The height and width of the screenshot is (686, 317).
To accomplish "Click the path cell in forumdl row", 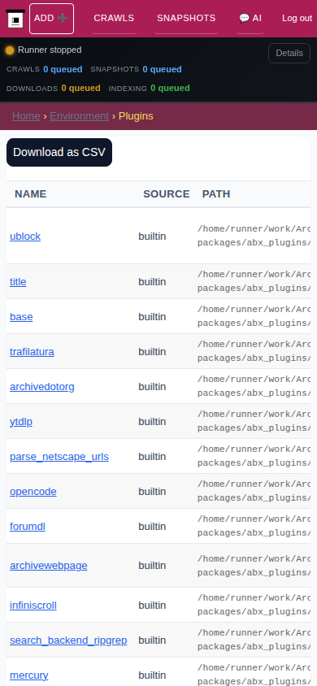I will (x=254, y=527).
